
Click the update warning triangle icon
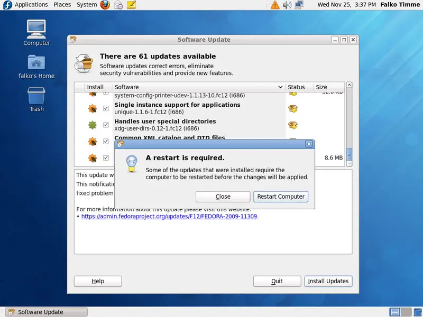pos(275,5)
